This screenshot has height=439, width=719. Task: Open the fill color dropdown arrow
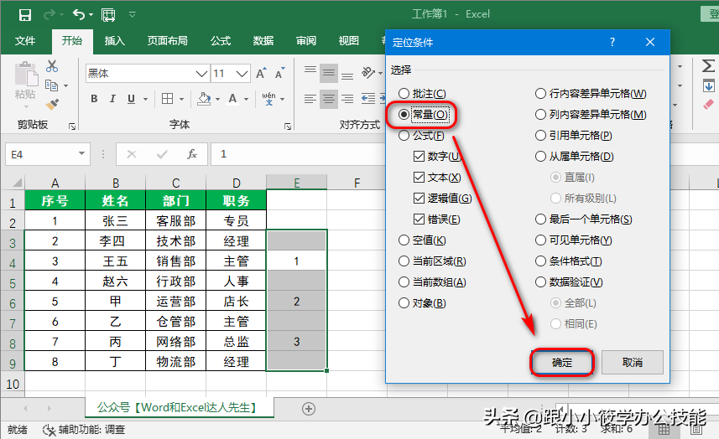218,99
